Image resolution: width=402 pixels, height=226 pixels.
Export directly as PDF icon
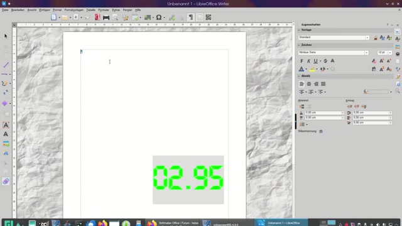(x=97, y=17)
